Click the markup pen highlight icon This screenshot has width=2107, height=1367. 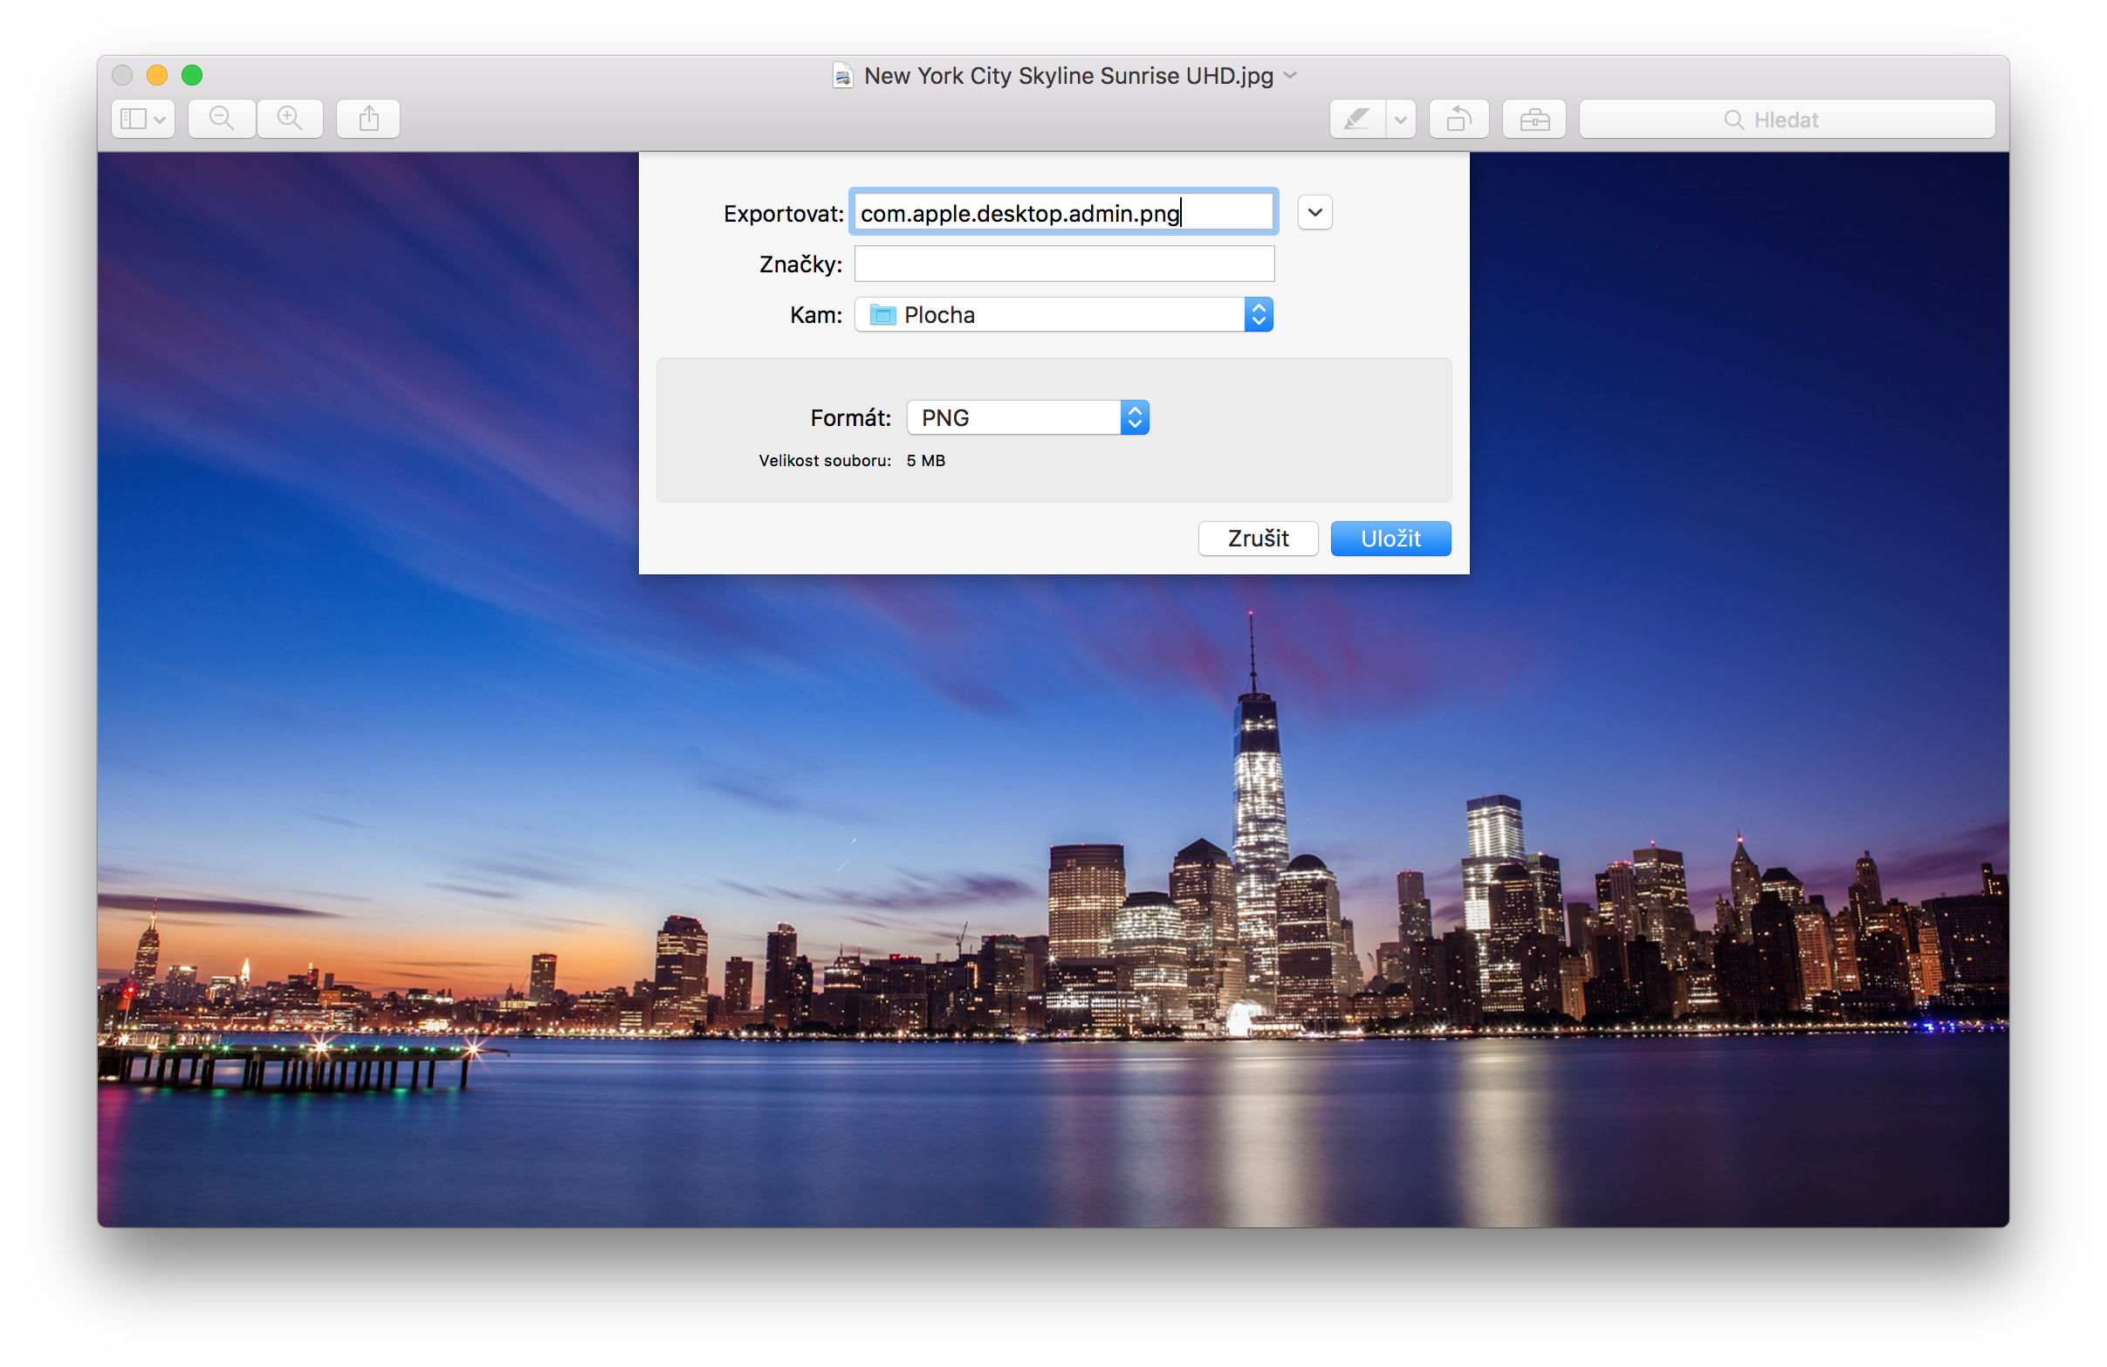coord(1356,119)
